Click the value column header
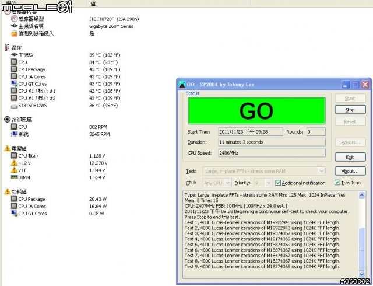This screenshot has height=286, width=373. coord(169,4)
